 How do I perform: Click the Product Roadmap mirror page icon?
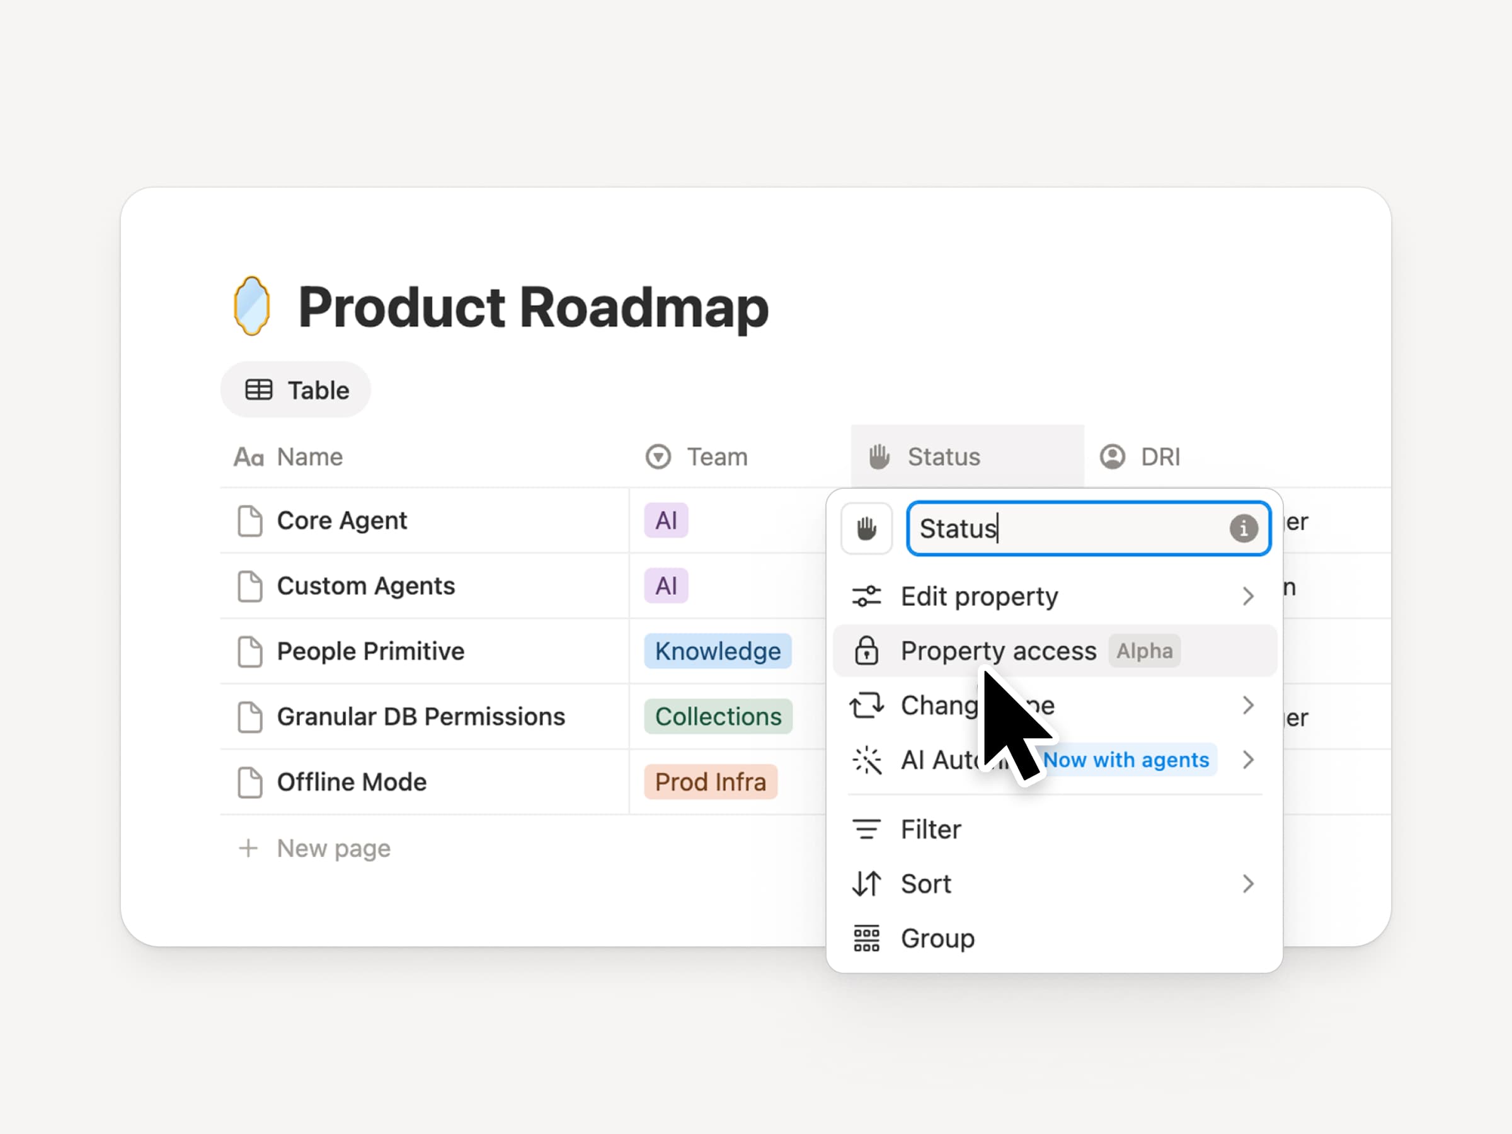pyautogui.click(x=251, y=306)
